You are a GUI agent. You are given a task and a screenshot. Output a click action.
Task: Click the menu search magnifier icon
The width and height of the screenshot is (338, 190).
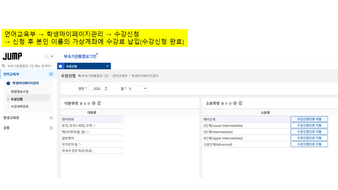4,66
